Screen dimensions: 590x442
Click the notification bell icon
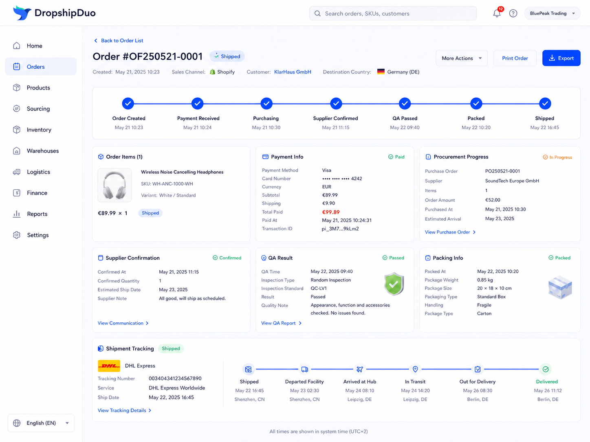[x=497, y=13]
